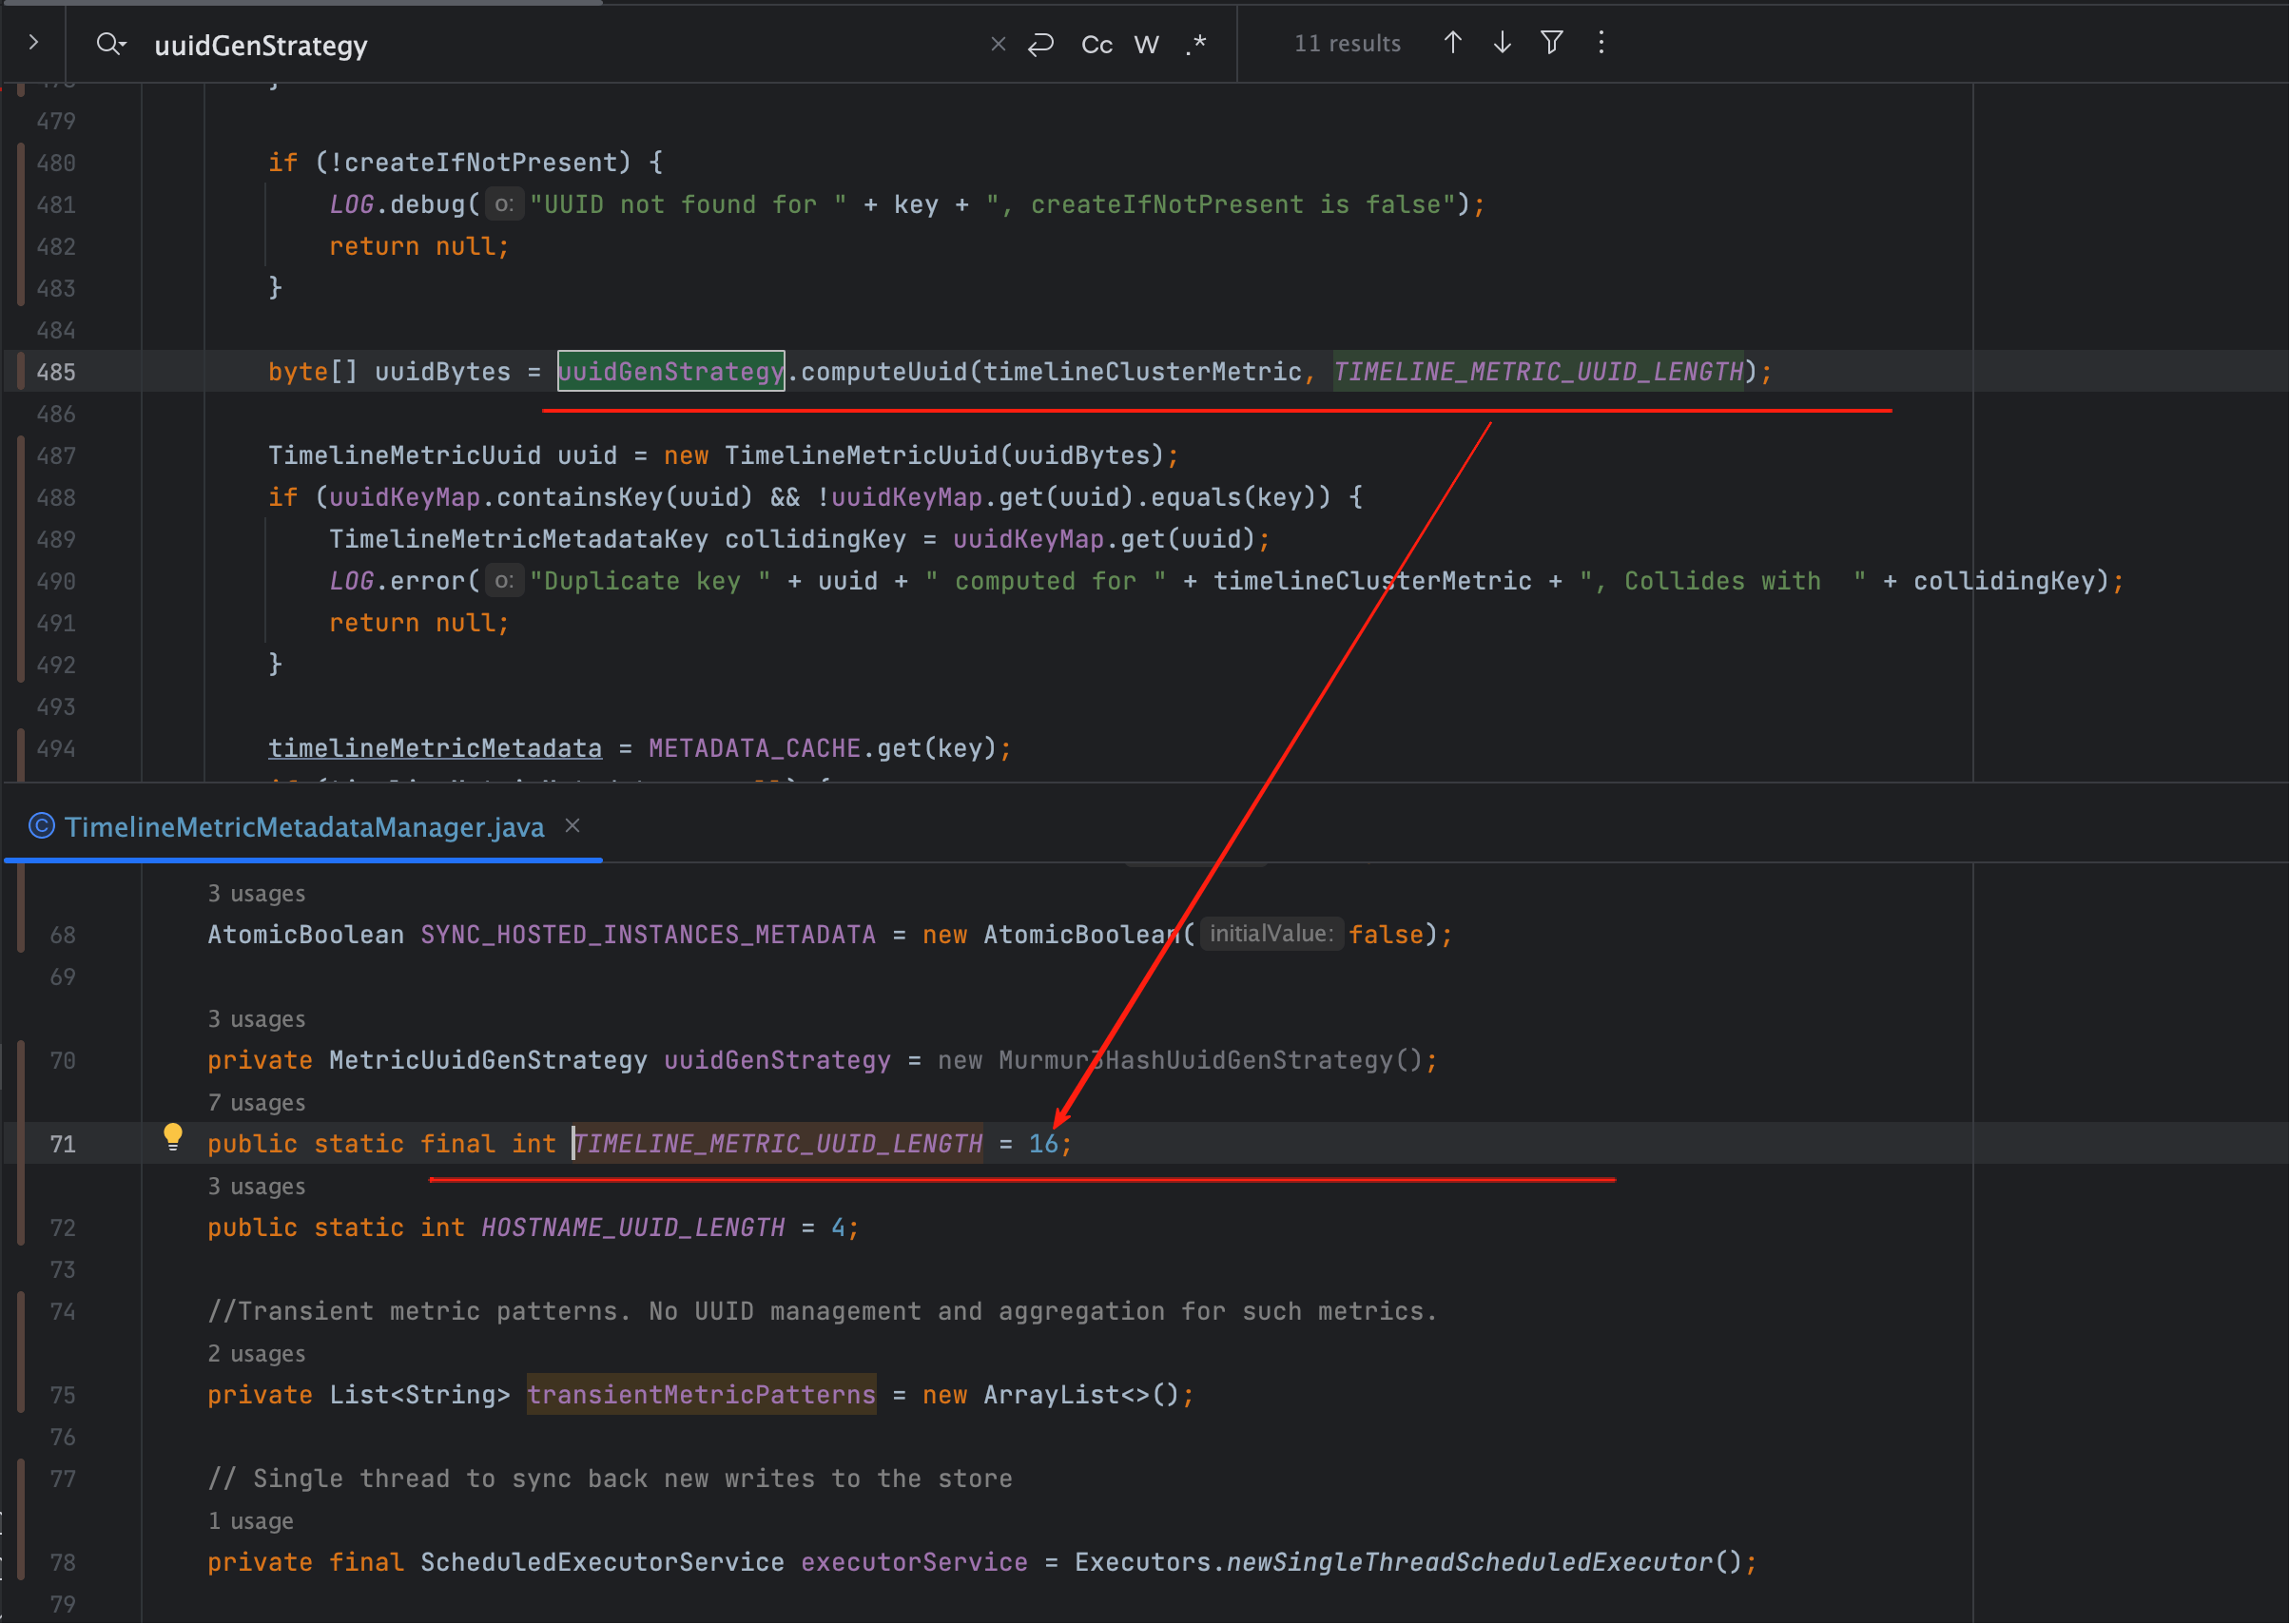2290x1624 pixels.
Task: Click newSingleThreadScheduledExecutor on line 78
Action: pyautogui.click(x=1469, y=1562)
